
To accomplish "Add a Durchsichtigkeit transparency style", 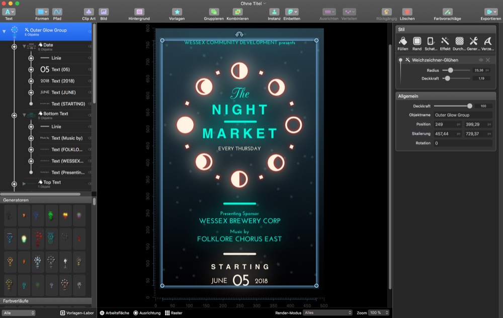I will (459, 44).
